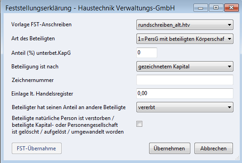Select the Einlage lt. Handelsregister amount field
Viewport: 242px width, 163px height.
[185, 93]
